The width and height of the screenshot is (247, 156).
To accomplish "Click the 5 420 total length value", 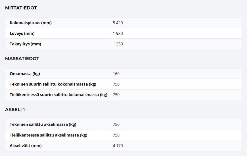I will point(118,23).
